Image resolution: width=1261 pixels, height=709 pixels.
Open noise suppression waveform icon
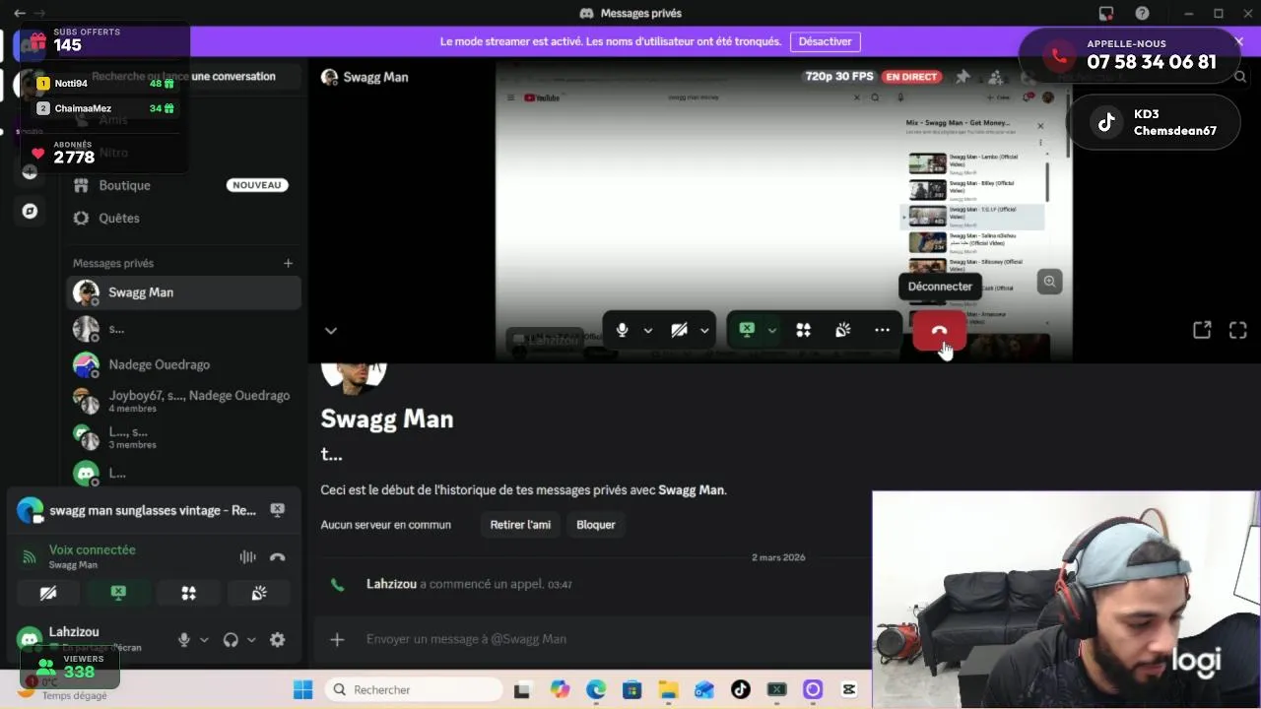(247, 557)
